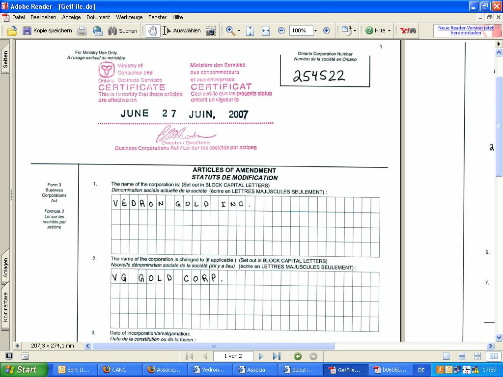The image size is (503, 377).
Task: Click the E-mail globe envelope icon
Action: pos(98,31)
